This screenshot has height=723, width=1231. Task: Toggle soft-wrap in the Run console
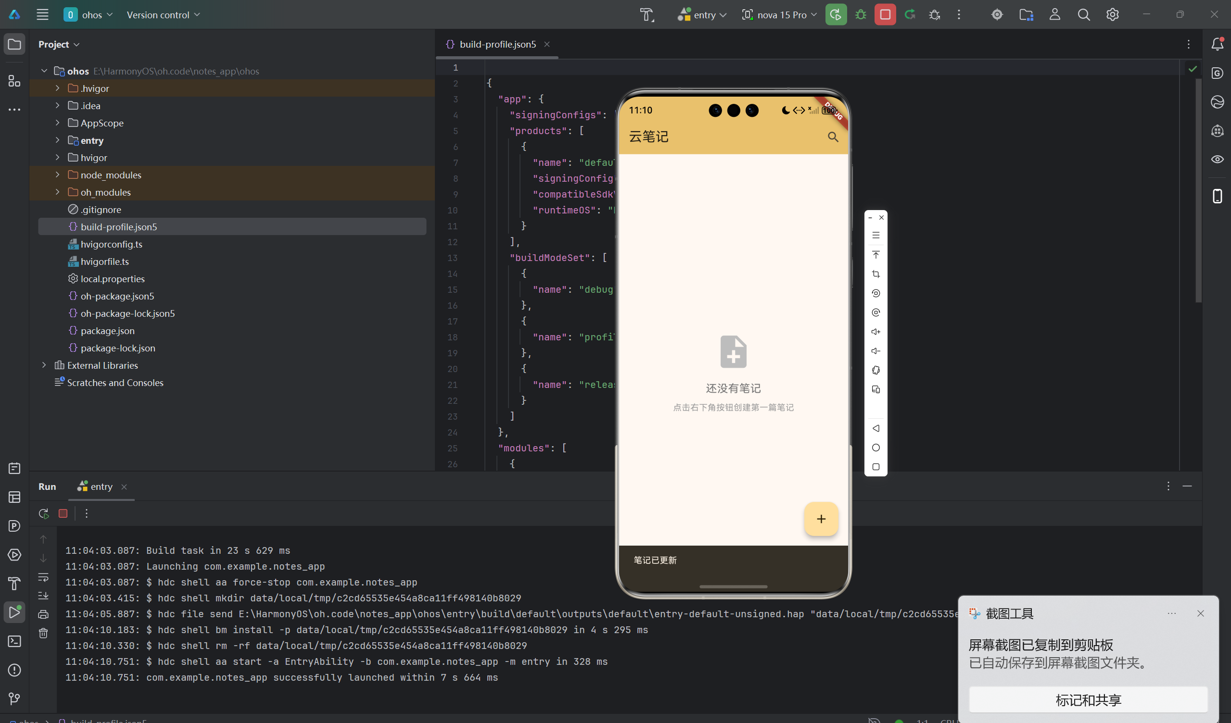click(43, 577)
